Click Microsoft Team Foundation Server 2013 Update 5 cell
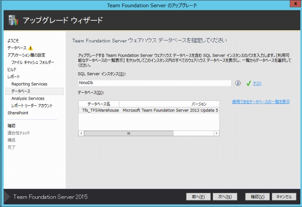The width and height of the screenshot is (302, 207). (170, 110)
